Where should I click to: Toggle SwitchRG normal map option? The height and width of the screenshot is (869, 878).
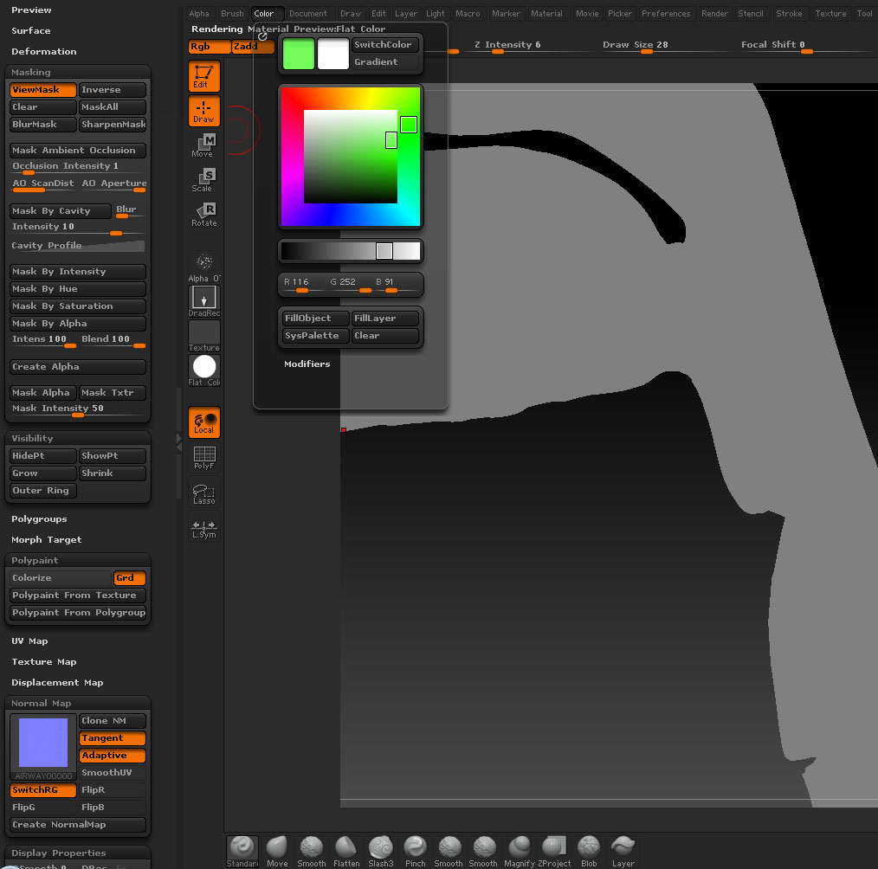[42, 790]
